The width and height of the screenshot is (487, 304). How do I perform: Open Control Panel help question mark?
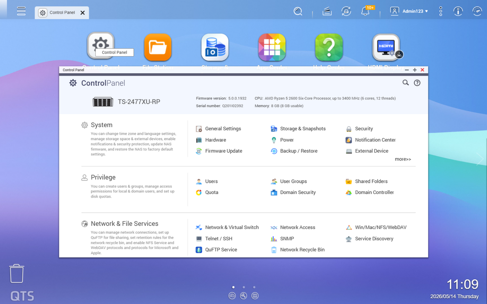tap(417, 83)
